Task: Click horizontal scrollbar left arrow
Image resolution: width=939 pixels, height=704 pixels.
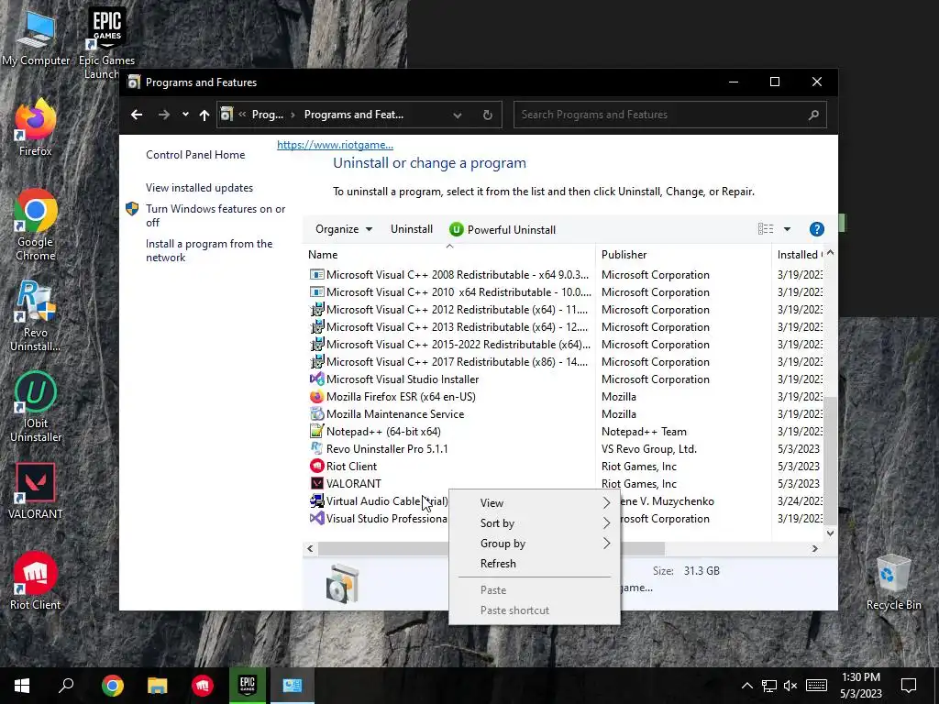Action: tap(310, 548)
